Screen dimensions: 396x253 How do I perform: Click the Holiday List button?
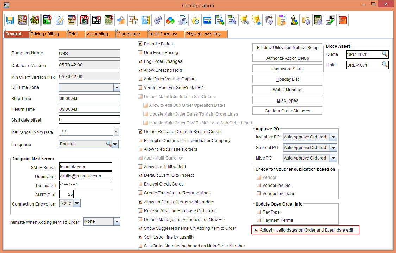pyautogui.click(x=287, y=79)
